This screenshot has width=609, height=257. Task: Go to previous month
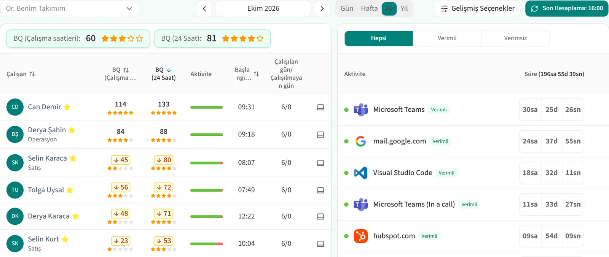coord(204,8)
